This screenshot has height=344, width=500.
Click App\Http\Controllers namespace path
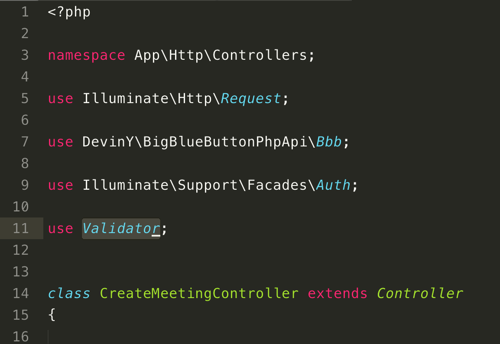pyautogui.click(x=221, y=55)
